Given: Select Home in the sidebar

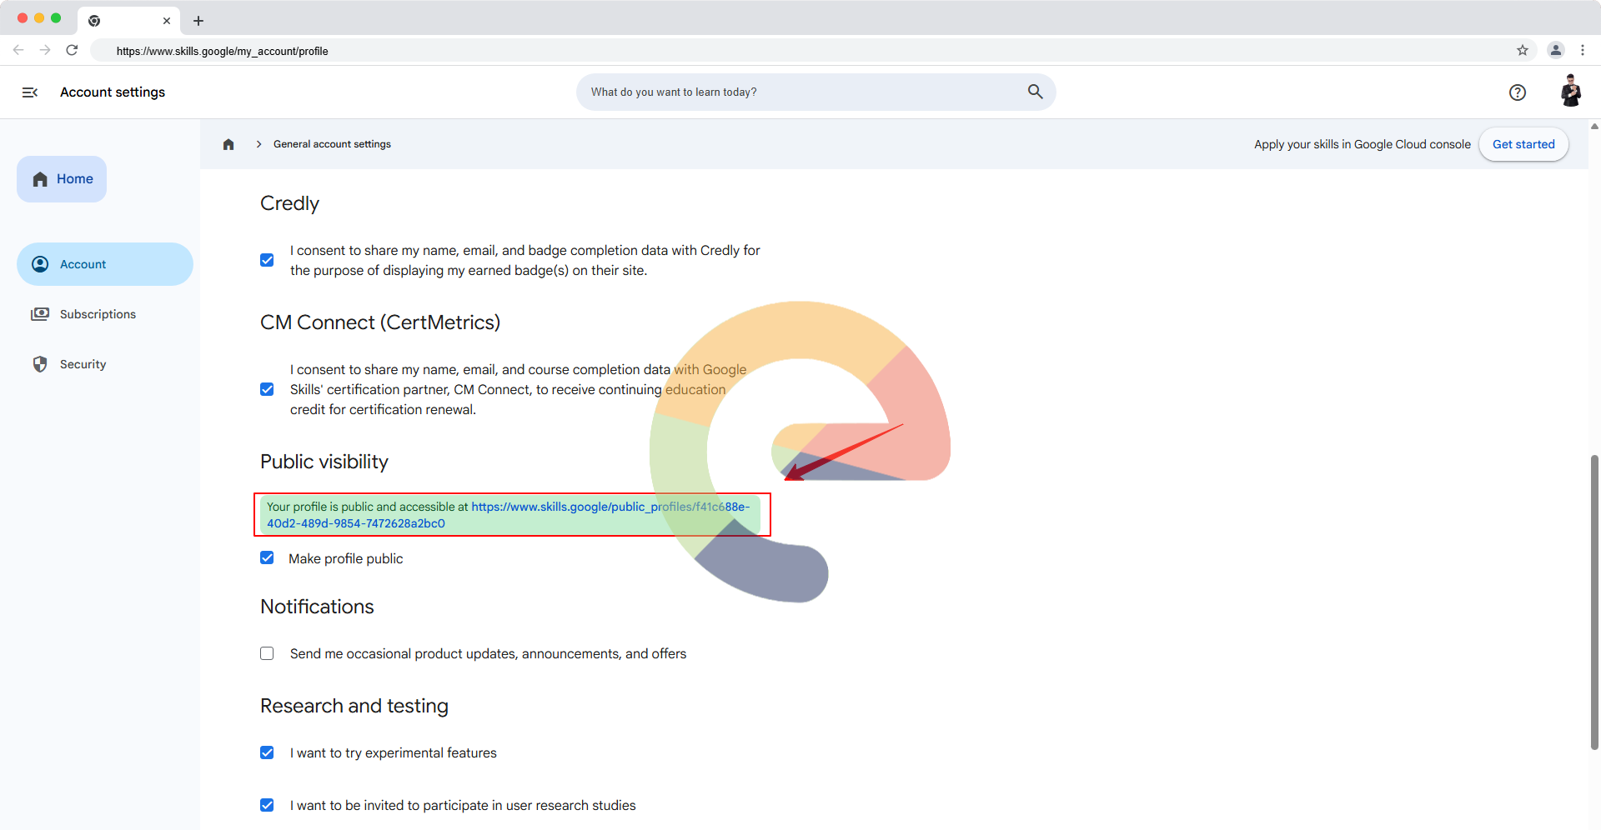Looking at the screenshot, I should [62, 179].
